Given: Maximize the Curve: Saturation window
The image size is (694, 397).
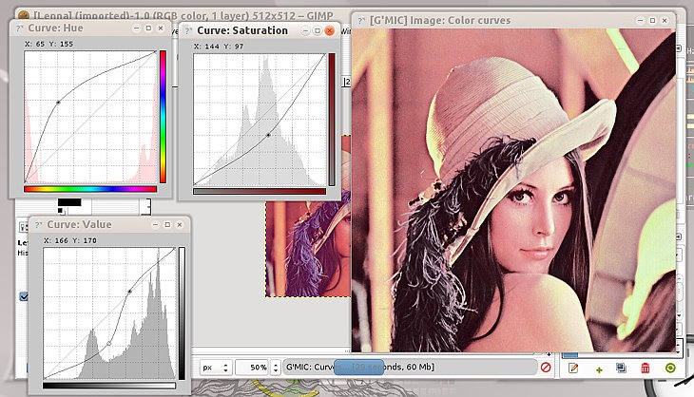Looking at the screenshot, I should pos(318,30).
